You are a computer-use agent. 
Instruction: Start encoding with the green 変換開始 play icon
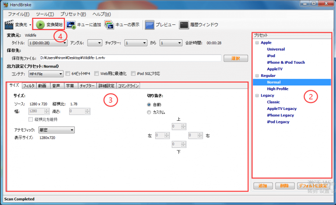[x=40, y=25]
